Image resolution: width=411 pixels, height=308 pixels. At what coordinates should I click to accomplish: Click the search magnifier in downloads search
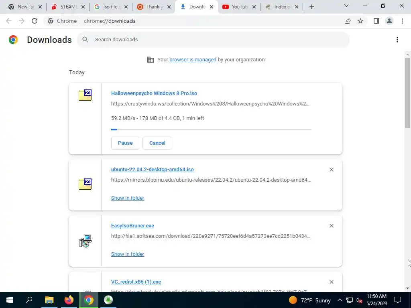tap(85, 40)
